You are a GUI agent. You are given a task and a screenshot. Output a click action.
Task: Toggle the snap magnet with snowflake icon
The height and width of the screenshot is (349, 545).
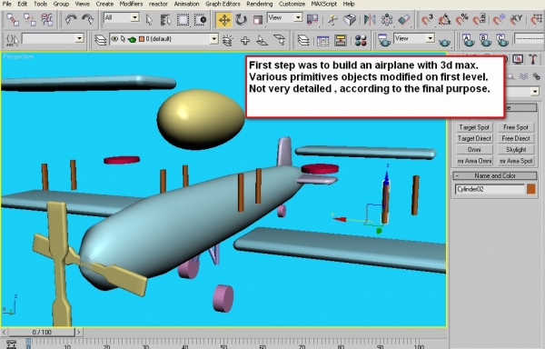(499, 20)
